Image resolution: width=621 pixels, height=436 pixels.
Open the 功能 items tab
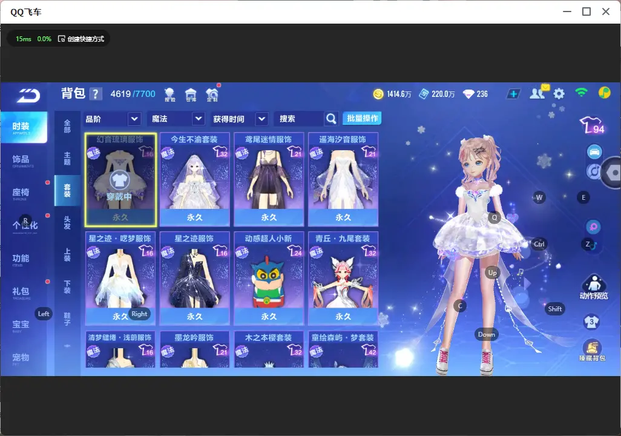(x=24, y=259)
